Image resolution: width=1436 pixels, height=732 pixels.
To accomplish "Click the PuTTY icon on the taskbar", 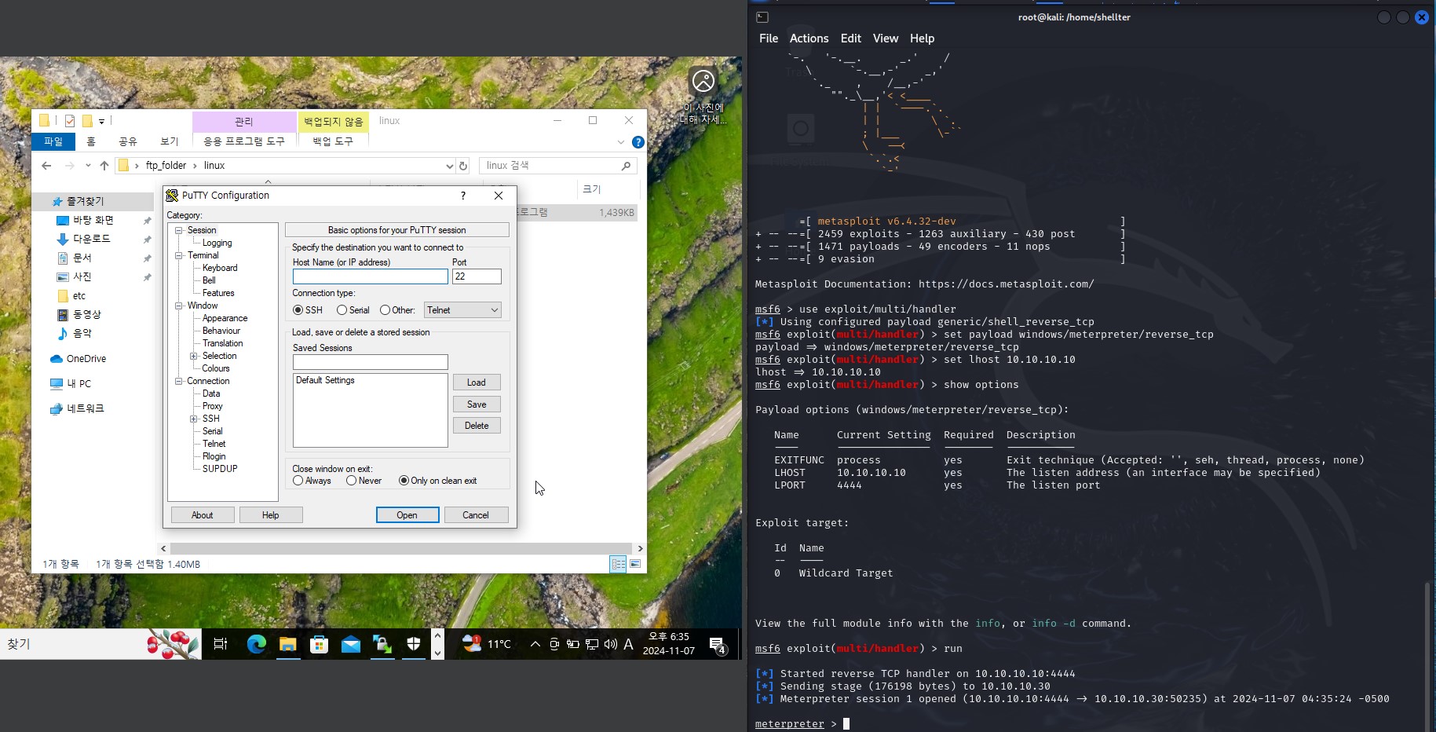I will tap(382, 644).
